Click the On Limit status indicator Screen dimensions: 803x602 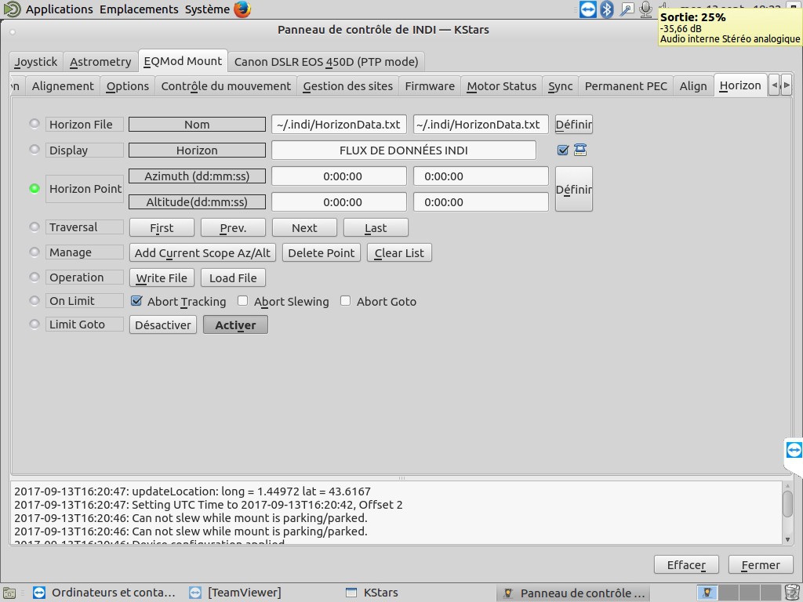click(35, 300)
